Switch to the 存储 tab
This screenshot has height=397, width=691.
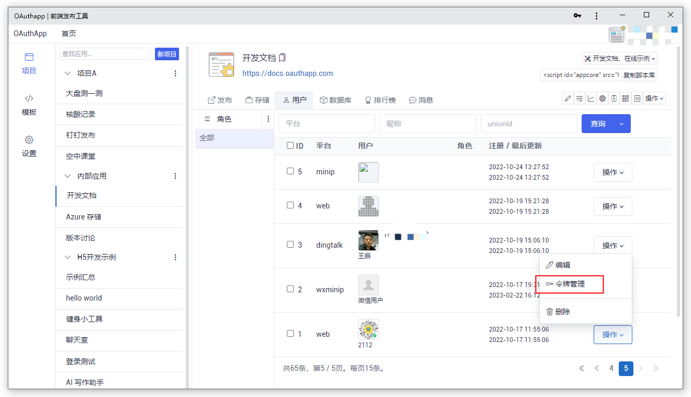pyautogui.click(x=258, y=100)
